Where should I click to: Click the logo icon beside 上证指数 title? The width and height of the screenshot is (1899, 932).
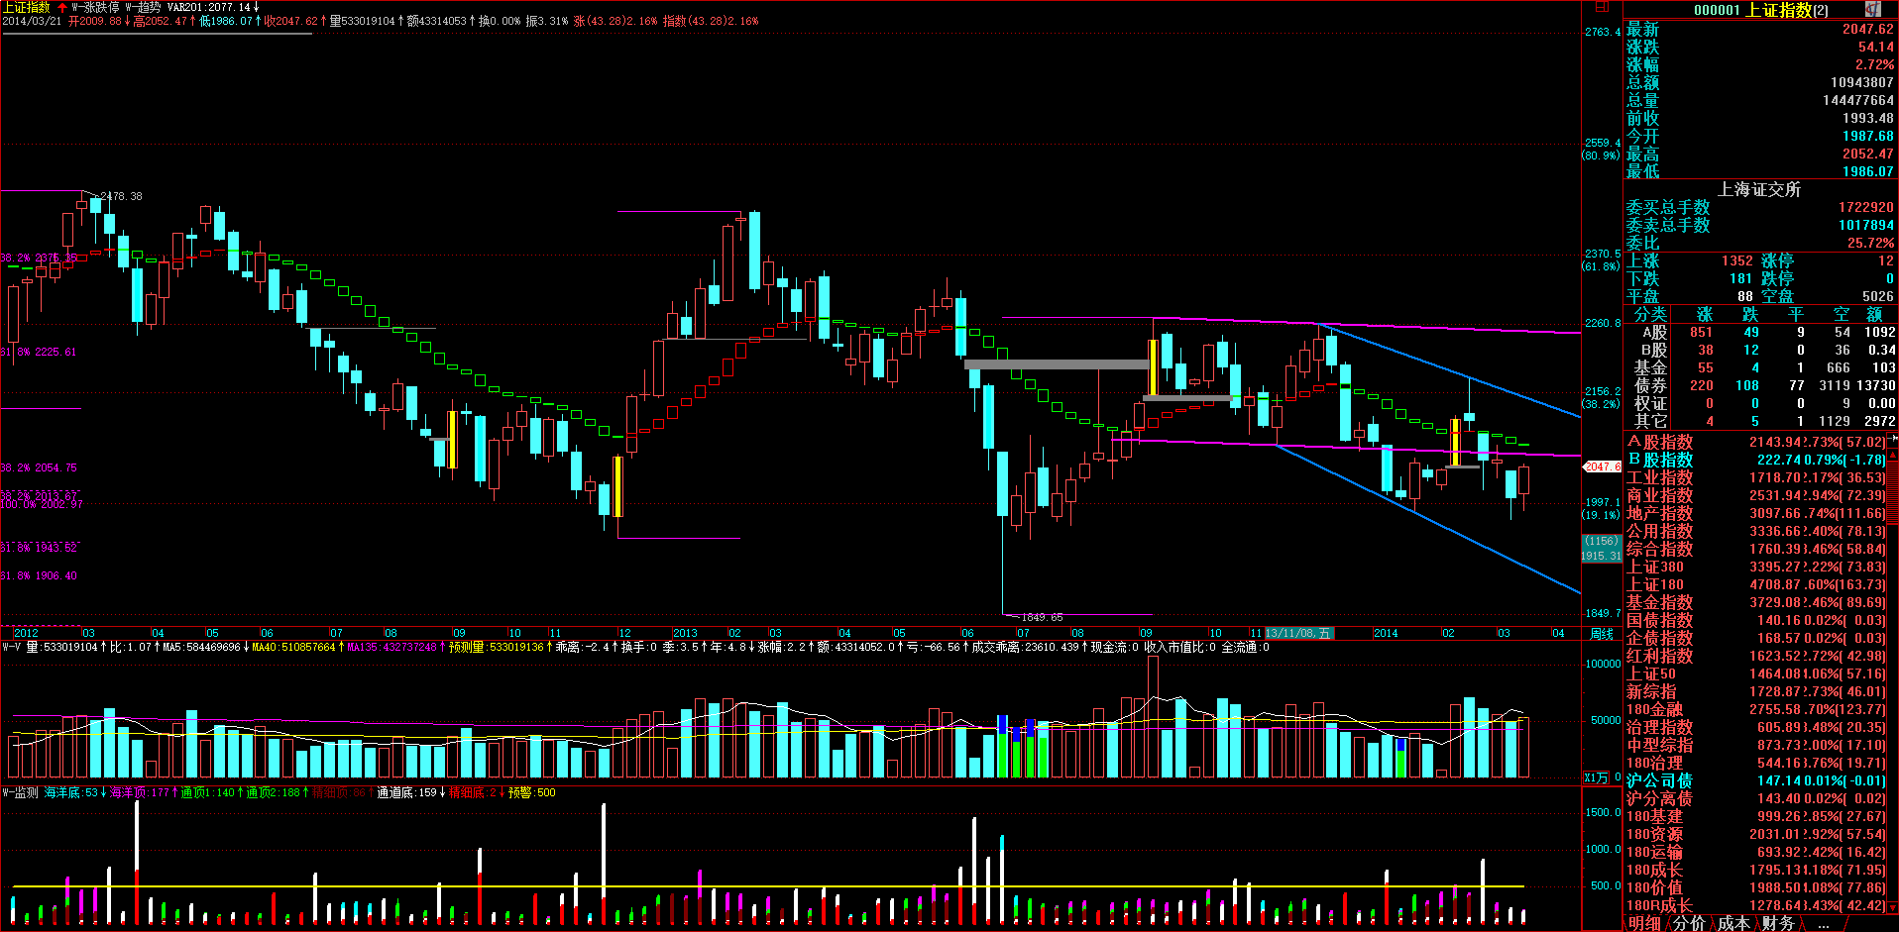[x=1872, y=9]
